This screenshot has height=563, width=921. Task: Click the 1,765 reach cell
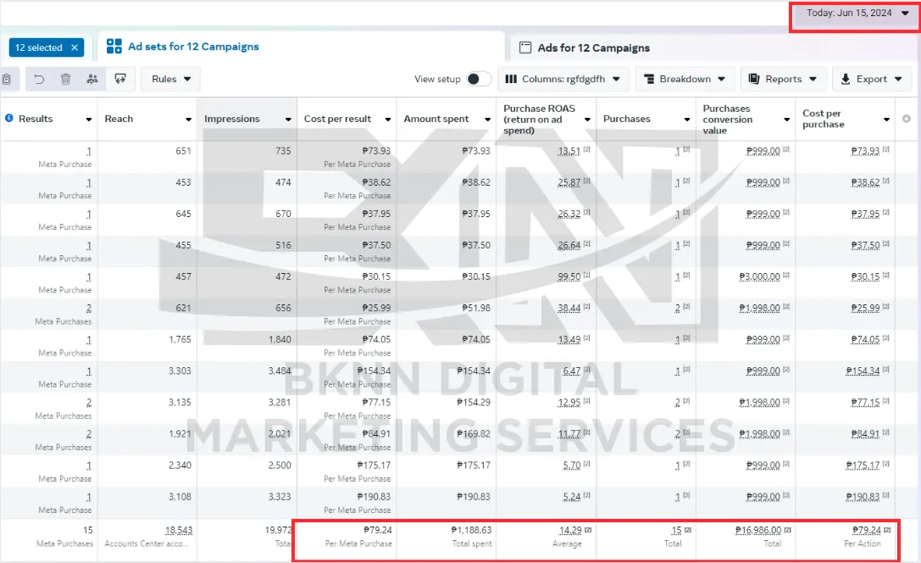(180, 340)
